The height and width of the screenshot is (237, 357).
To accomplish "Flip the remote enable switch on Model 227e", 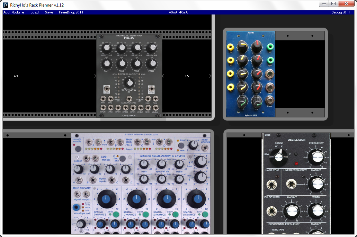I will tap(78, 148).
